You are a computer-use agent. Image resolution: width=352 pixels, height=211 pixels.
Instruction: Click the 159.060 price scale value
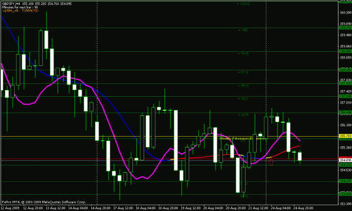point(346,46)
